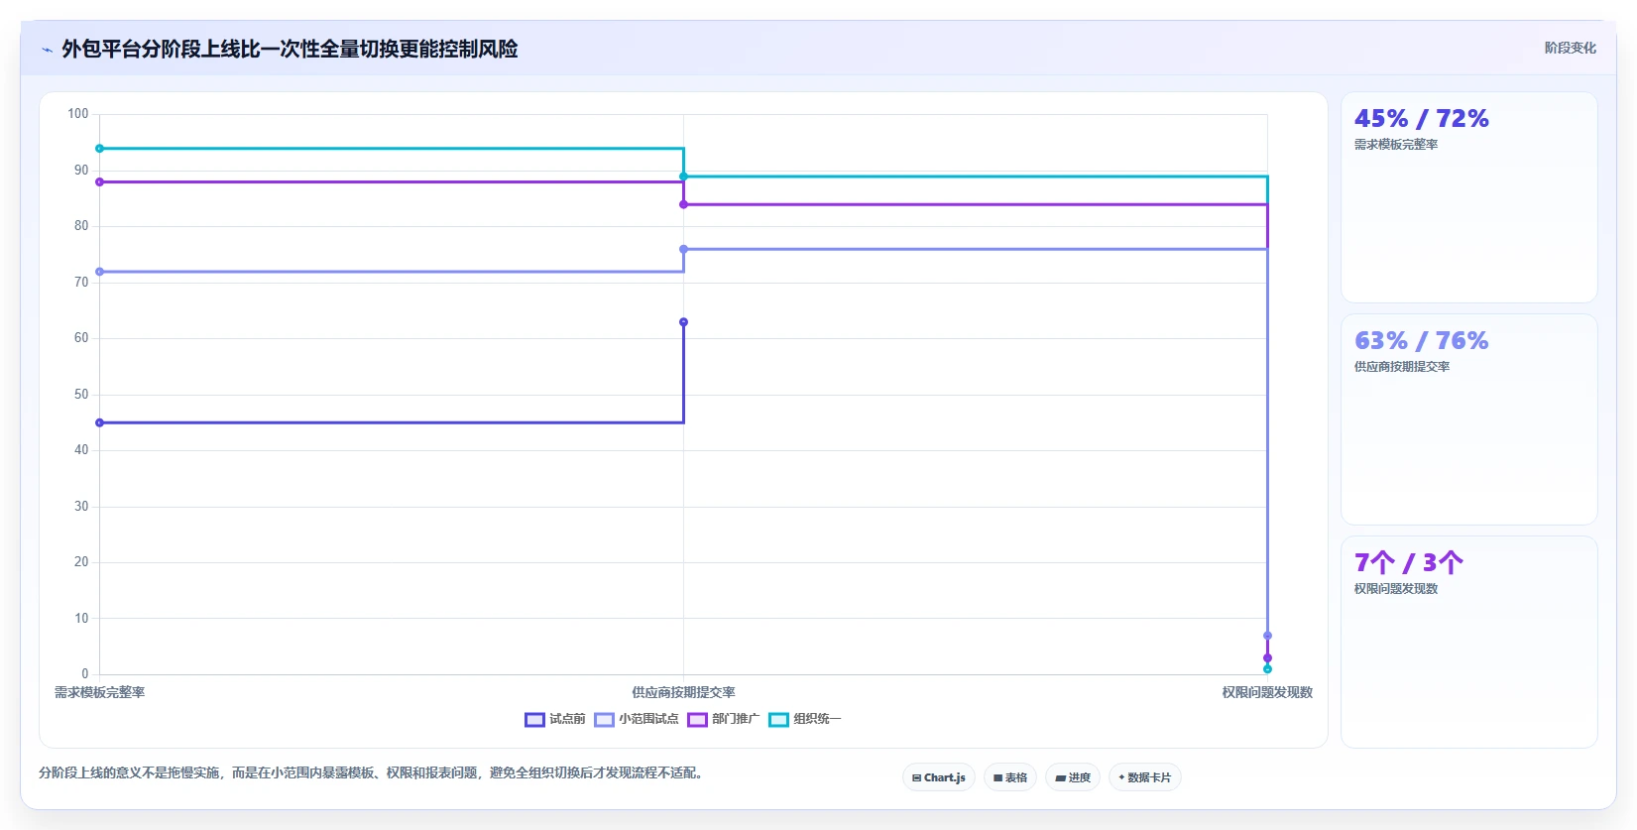1637x830 pixels.
Task: Click the y-axis label 100
Action: (x=78, y=114)
